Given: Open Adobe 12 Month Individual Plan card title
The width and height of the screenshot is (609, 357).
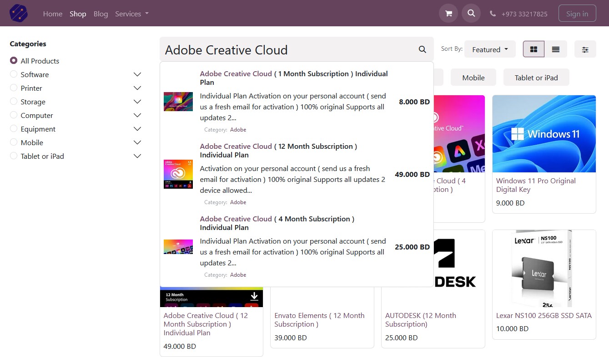Looking at the screenshot, I should [x=206, y=324].
